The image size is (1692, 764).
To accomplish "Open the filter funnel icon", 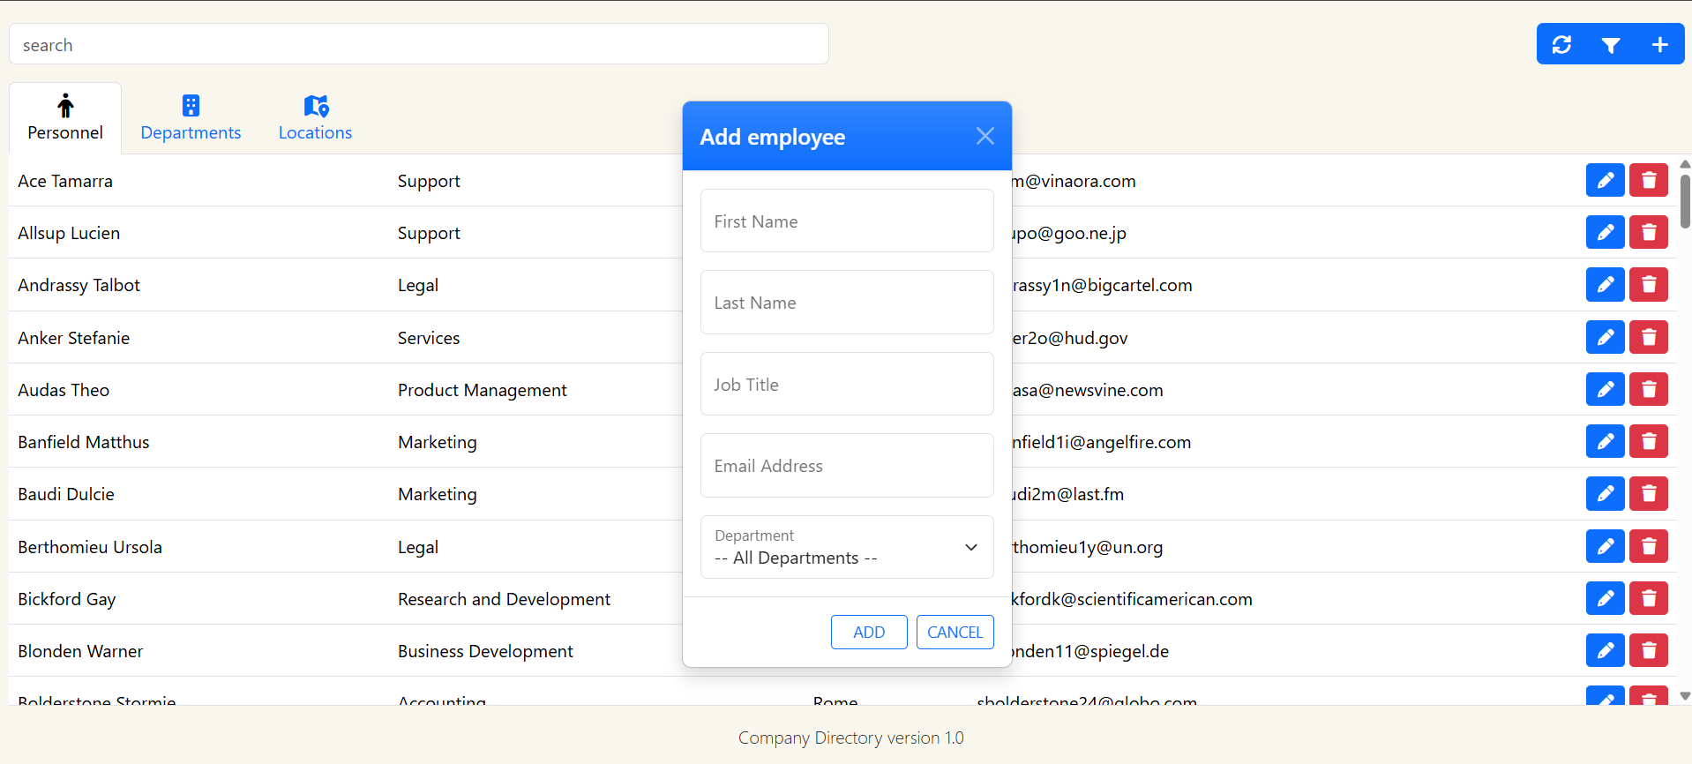I will (x=1610, y=44).
